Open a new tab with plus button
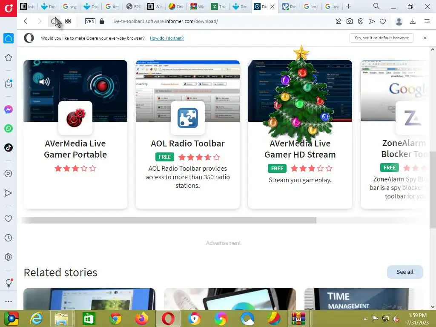 tap(348, 6)
